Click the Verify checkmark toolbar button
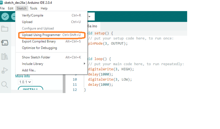This screenshot has width=220, height=129. click(5, 17)
